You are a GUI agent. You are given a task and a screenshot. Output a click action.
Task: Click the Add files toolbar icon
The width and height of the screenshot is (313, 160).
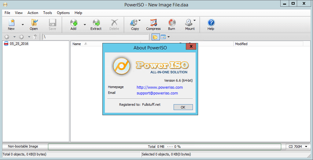pyautogui.click(x=73, y=23)
